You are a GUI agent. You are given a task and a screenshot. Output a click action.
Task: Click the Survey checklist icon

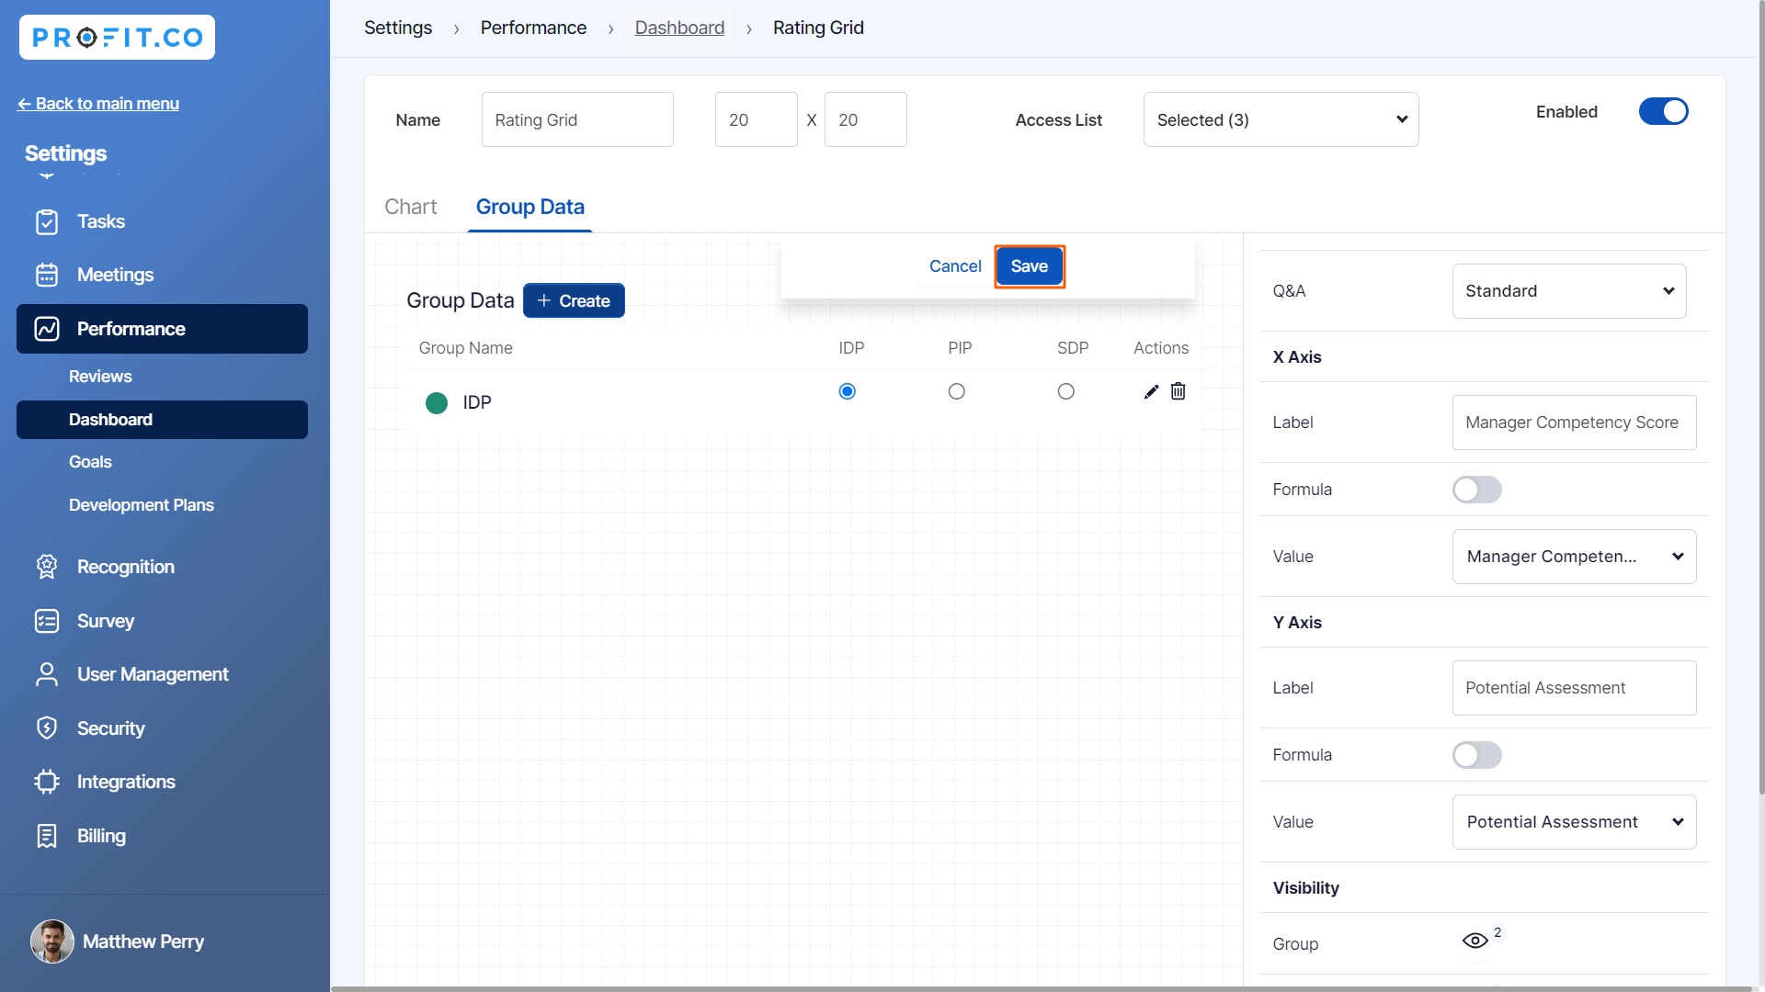[x=47, y=621]
